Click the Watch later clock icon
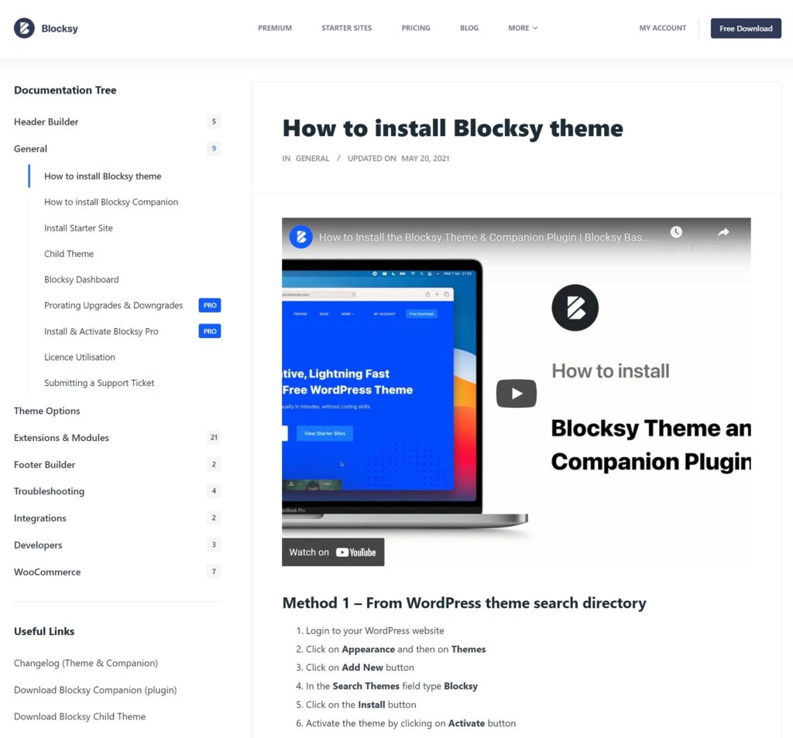 [676, 232]
